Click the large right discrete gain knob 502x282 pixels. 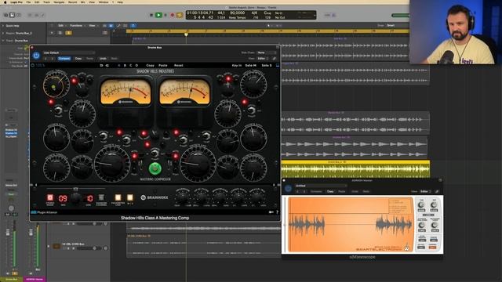point(198,164)
